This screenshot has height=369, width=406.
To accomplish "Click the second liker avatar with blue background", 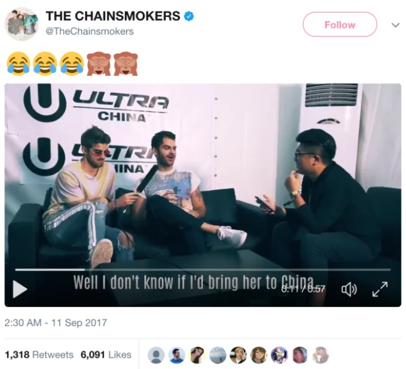I will point(177,355).
